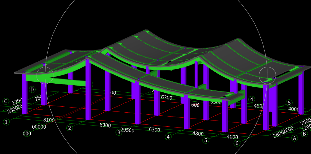Image resolution: width=311 pixels, height=154 pixels.
Task: Select grid axis bubble A
Action: [294, 138]
